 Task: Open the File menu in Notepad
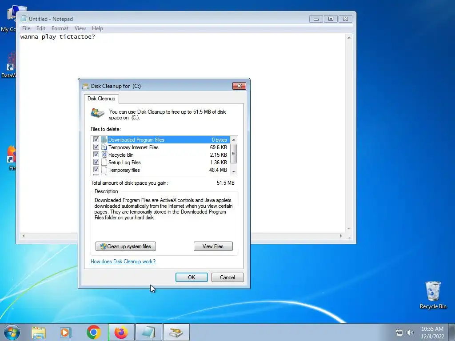(26, 28)
